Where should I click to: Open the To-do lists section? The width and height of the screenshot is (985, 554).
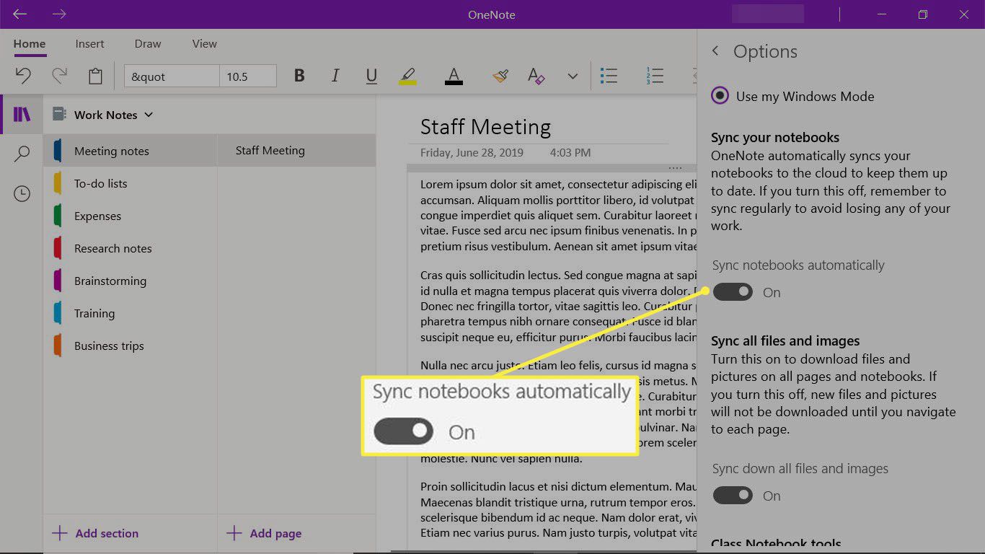click(x=130, y=183)
